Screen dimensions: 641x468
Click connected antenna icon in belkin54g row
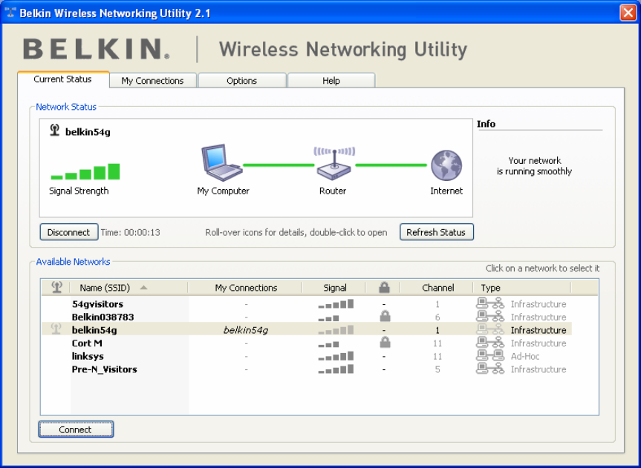(56, 329)
